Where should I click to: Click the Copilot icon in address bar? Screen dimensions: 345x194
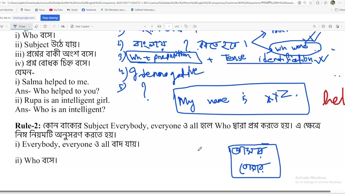[299, 3]
